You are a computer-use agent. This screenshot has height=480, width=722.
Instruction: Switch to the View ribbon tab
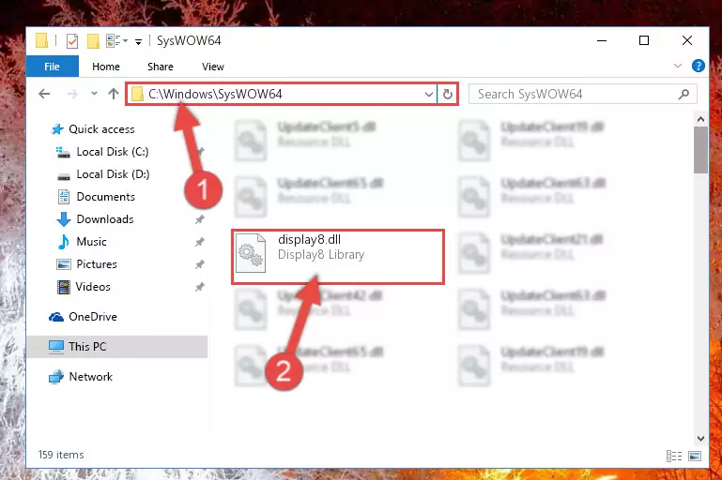coord(213,67)
